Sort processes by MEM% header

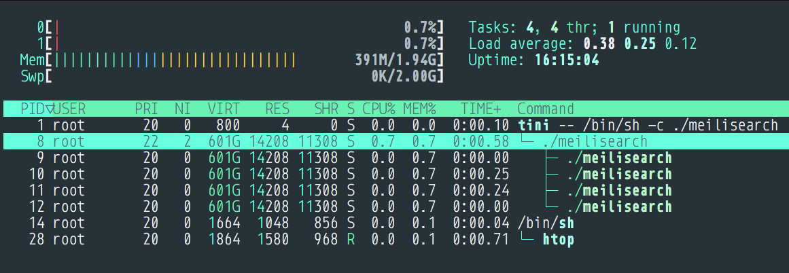tap(420, 109)
